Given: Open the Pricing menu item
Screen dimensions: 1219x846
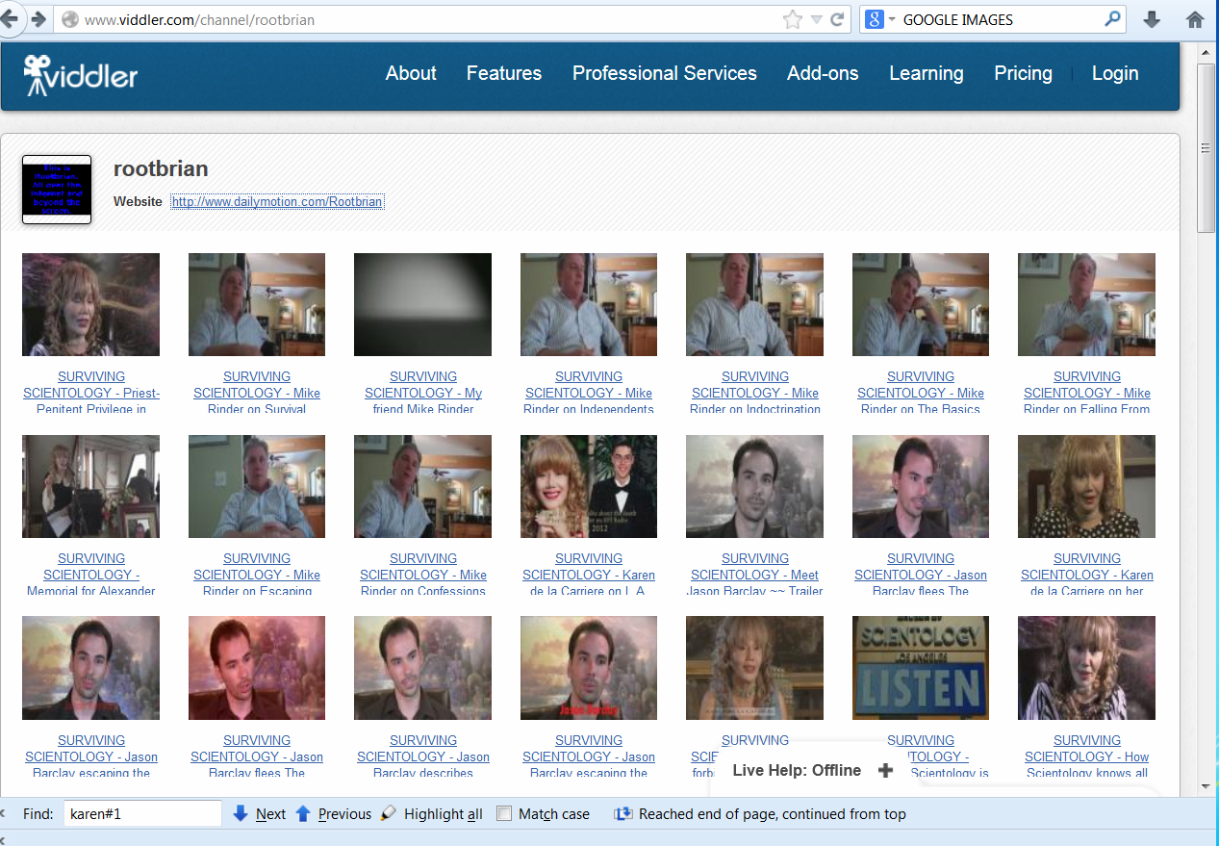Looking at the screenshot, I should point(1023,73).
